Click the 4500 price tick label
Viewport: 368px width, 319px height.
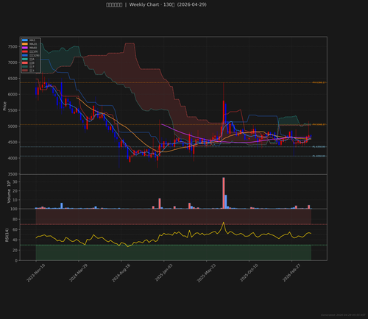pos(13,142)
